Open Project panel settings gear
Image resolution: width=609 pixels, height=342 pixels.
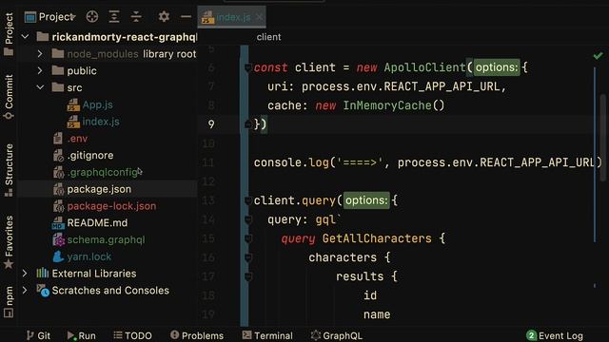point(164,17)
